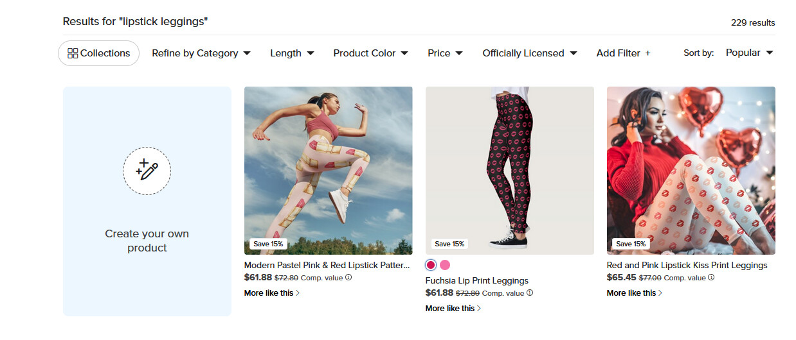Click the create-your-own pencil icon

tap(147, 171)
